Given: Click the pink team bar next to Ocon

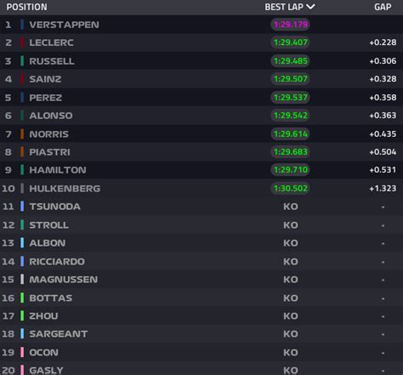Looking at the screenshot, I should [22, 352].
